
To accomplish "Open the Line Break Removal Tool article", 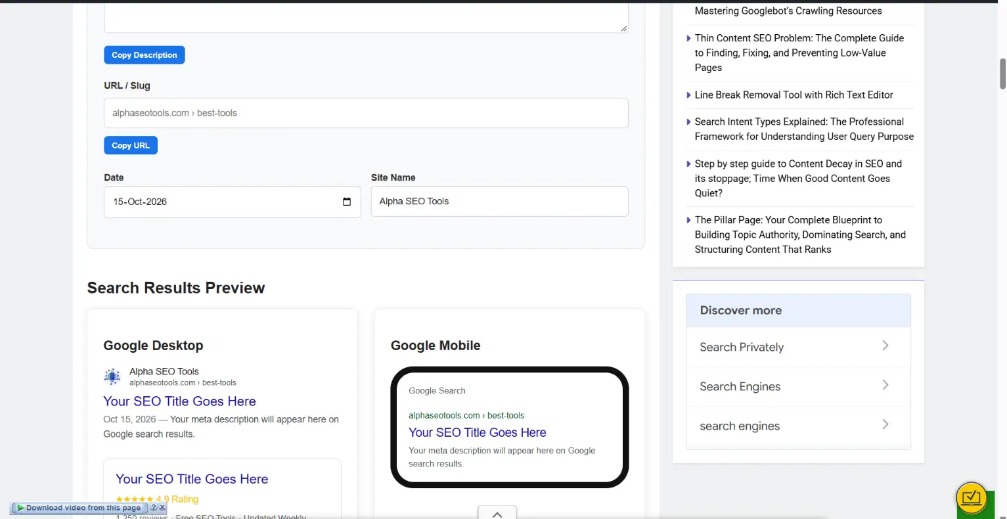I will point(794,95).
